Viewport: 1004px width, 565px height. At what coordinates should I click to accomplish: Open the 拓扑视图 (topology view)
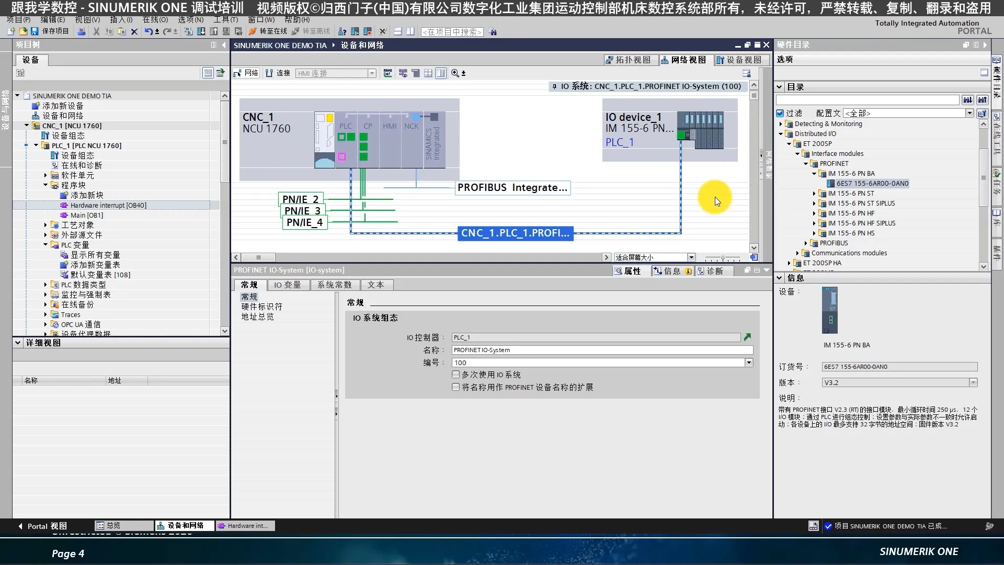[x=629, y=60]
